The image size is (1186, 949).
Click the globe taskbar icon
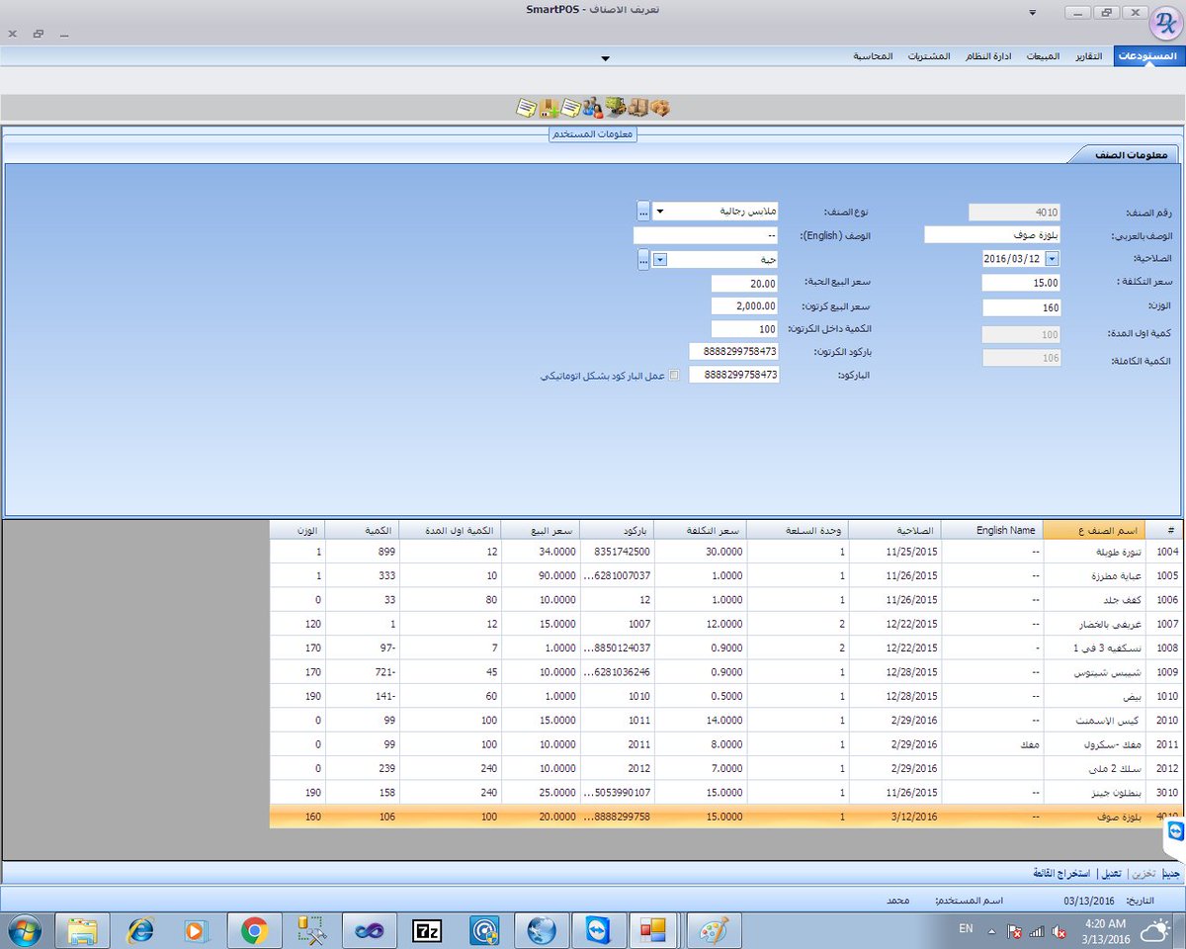(542, 930)
